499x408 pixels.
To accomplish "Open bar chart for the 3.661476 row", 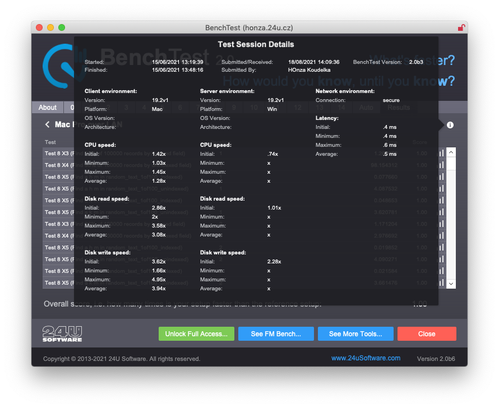I will coord(441,282).
